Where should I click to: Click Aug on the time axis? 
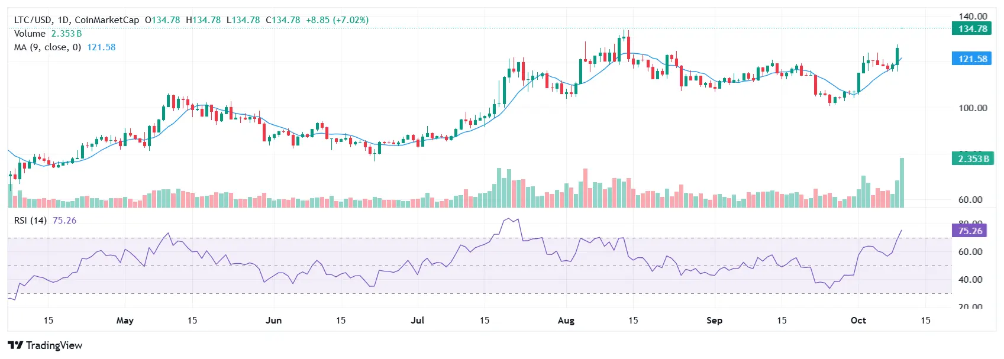[x=566, y=321]
